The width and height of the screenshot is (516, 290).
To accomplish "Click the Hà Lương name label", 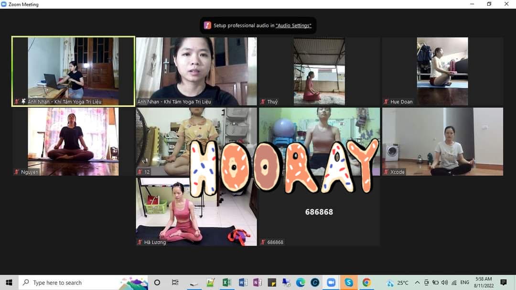I will [155, 242].
